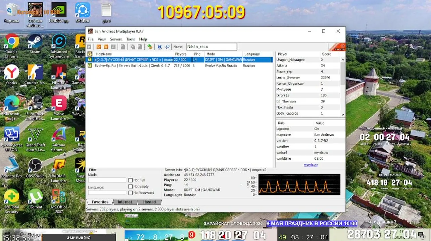Select the Euro Truck Simulator desktop icon
Image resolution: width=431 pixels, height=241 pixels.
coord(35,108)
